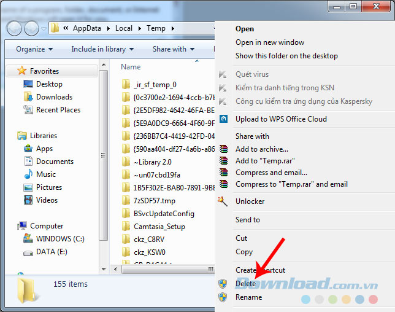
Task: Expand the Temp breadcrumb arrow
Action: [173, 28]
